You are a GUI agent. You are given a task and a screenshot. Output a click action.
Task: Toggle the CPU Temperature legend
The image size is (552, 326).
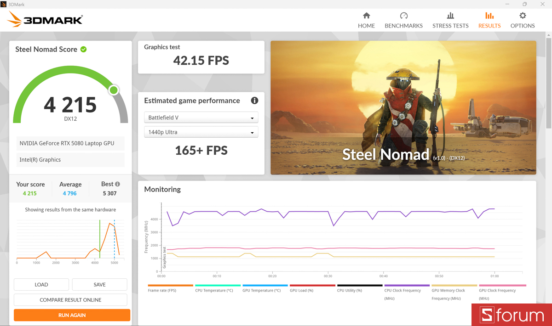pyautogui.click(x=218, y=288)
